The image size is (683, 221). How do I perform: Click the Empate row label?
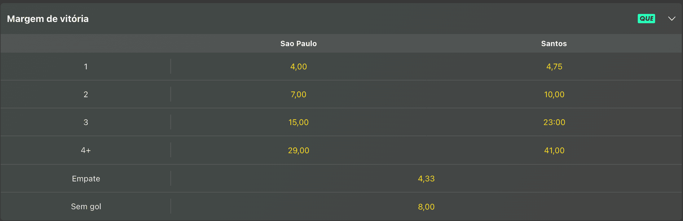[x=86, y=178]
